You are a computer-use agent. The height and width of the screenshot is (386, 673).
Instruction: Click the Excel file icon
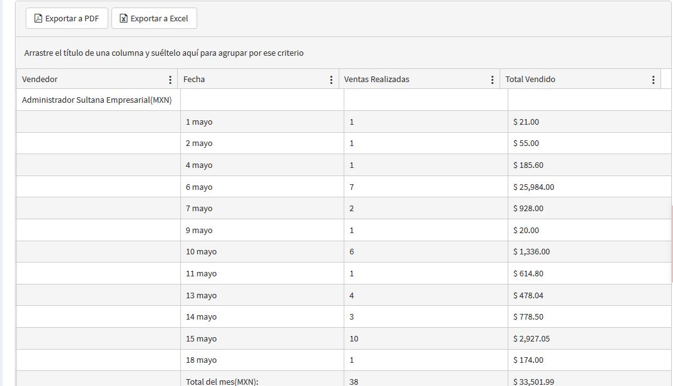click(x=123, y=18)
